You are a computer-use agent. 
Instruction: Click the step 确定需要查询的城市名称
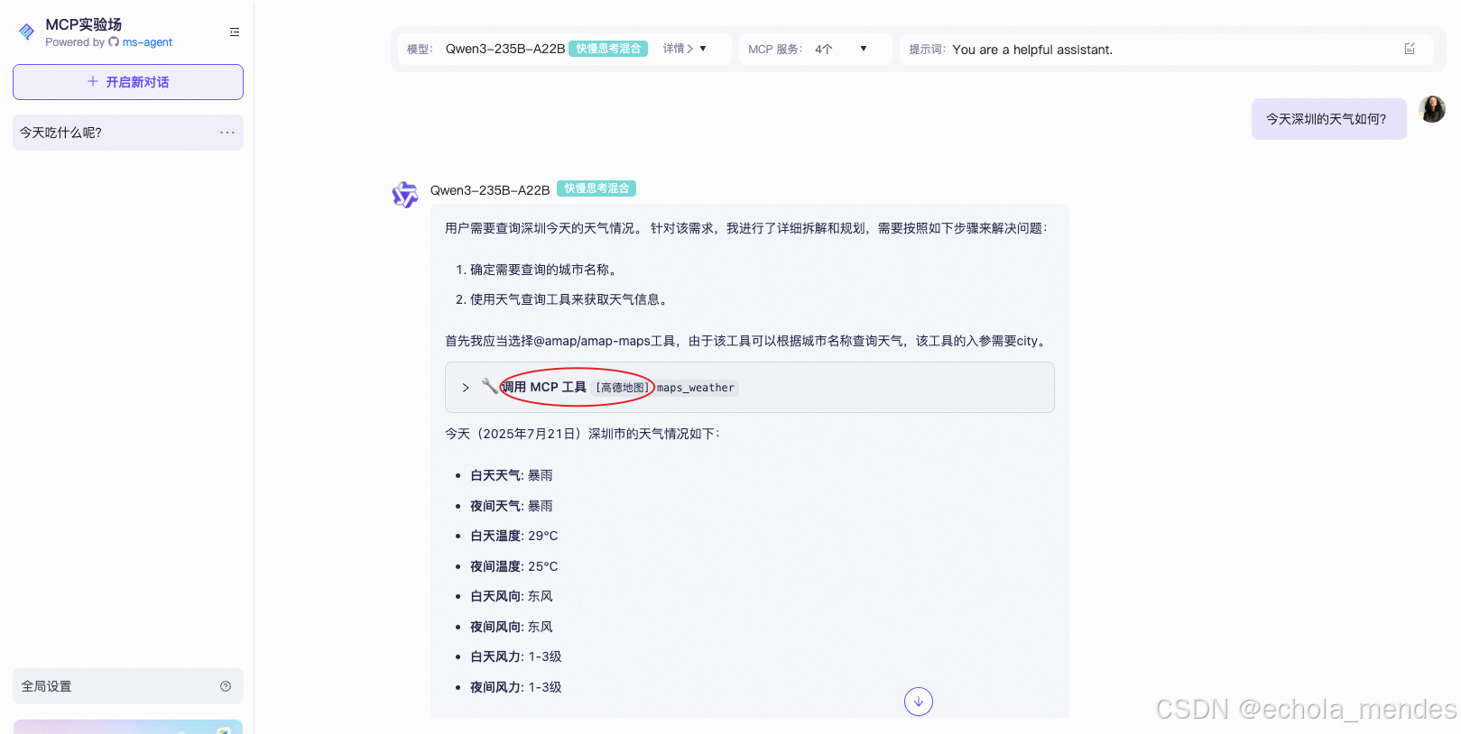[x=543, y=270]
